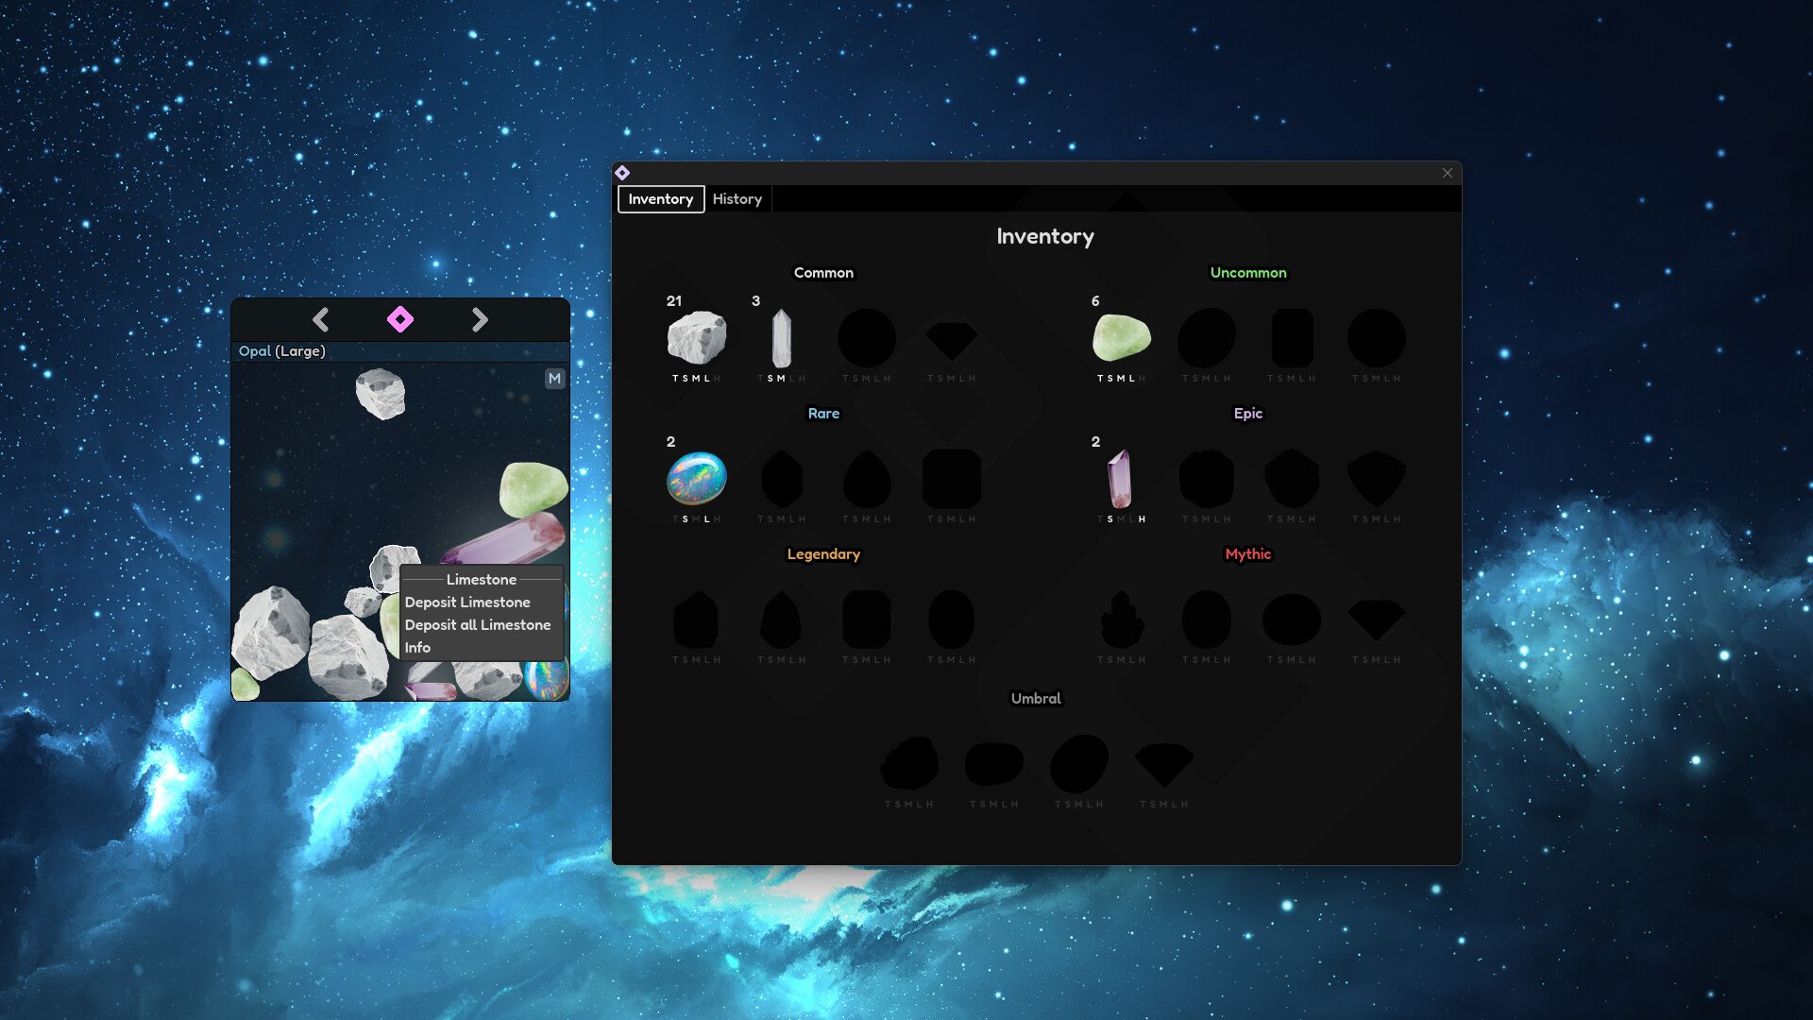Click the right navigation arrow in the mining window
Image resolution: width=1813 pixels, height=1020 pixels.
pyautogui.click(x=480, y=319)
